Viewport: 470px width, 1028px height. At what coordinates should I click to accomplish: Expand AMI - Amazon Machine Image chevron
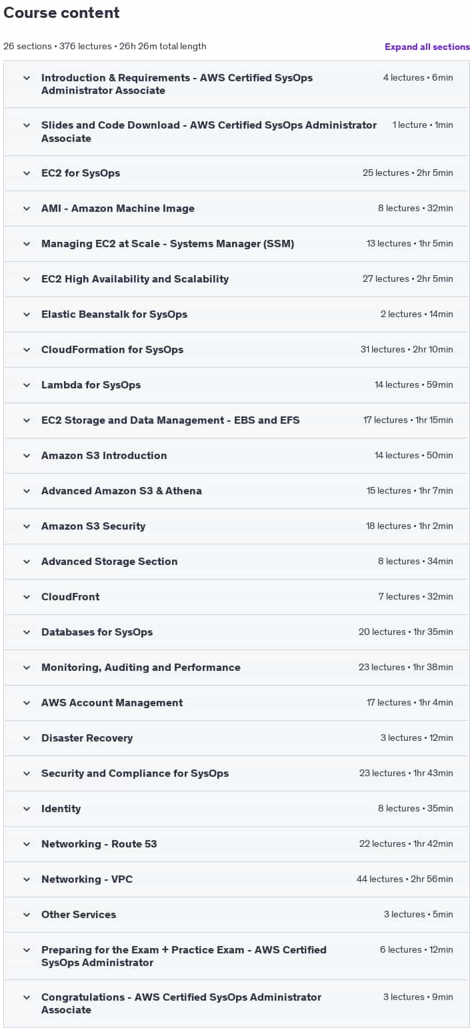click(x=27, y=209)
